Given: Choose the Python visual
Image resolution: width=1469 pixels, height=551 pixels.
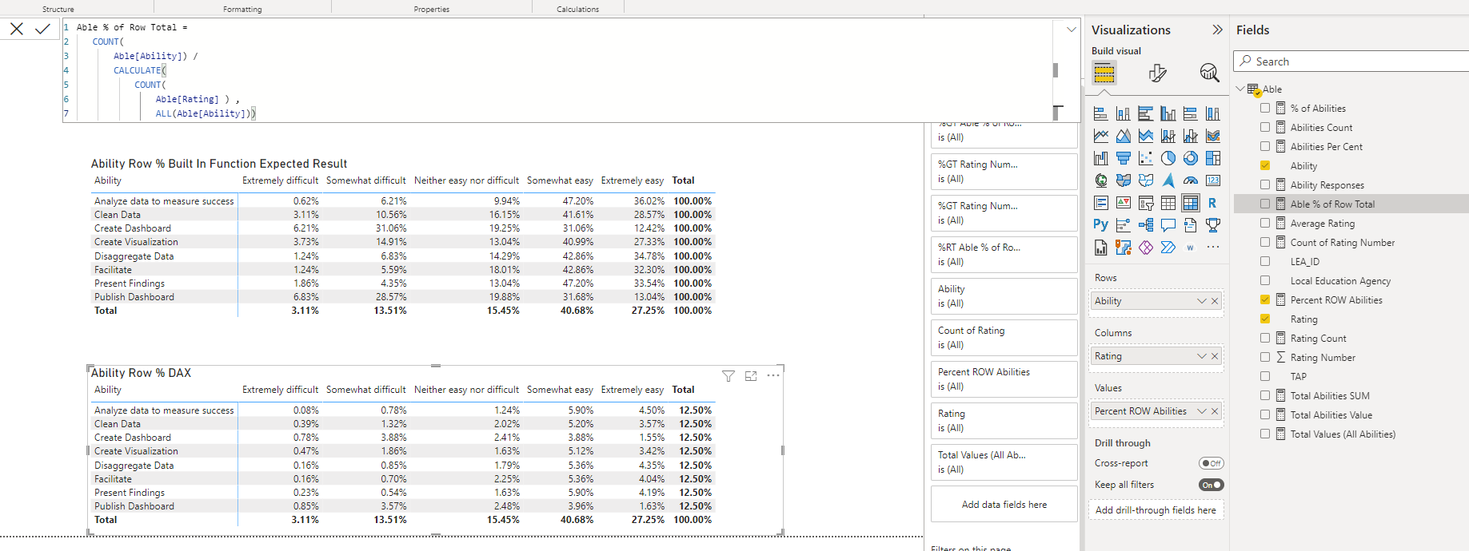Looking at the screenshot, I should coord(1101,225).
